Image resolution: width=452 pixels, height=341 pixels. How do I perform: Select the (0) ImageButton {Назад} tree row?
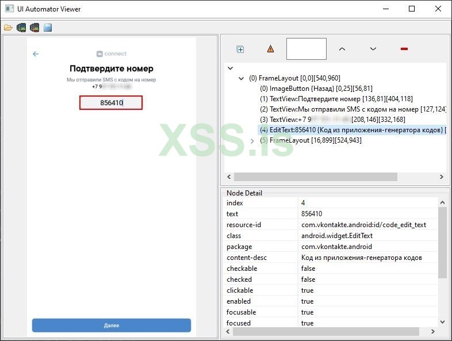(316, 89)
